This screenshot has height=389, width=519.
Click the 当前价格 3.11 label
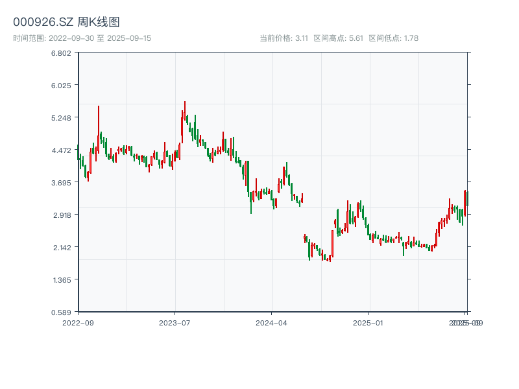click(284, 38)
